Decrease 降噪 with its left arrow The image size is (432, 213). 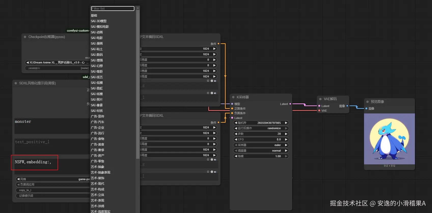[x=236, y=156]
